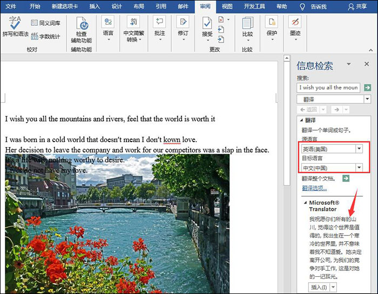Collapse the ribbon with the chevron
Image resolution: width=378 pixels, height=294 pixels.
point(370,50)
